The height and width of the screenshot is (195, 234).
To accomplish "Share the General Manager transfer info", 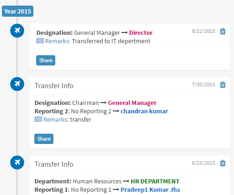I will (x=44, y=139).
